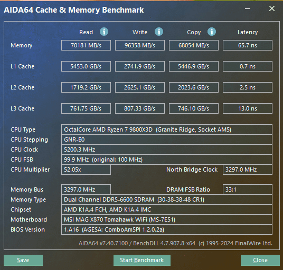
Task: Select the L2 Cache Copy value field
Action: (194, 87)
